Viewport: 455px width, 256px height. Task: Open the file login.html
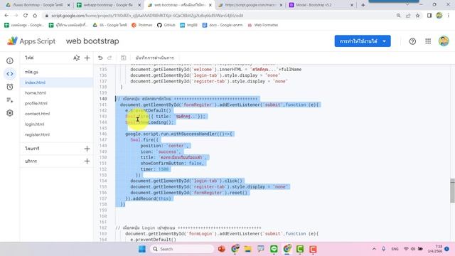click(56, 124)
